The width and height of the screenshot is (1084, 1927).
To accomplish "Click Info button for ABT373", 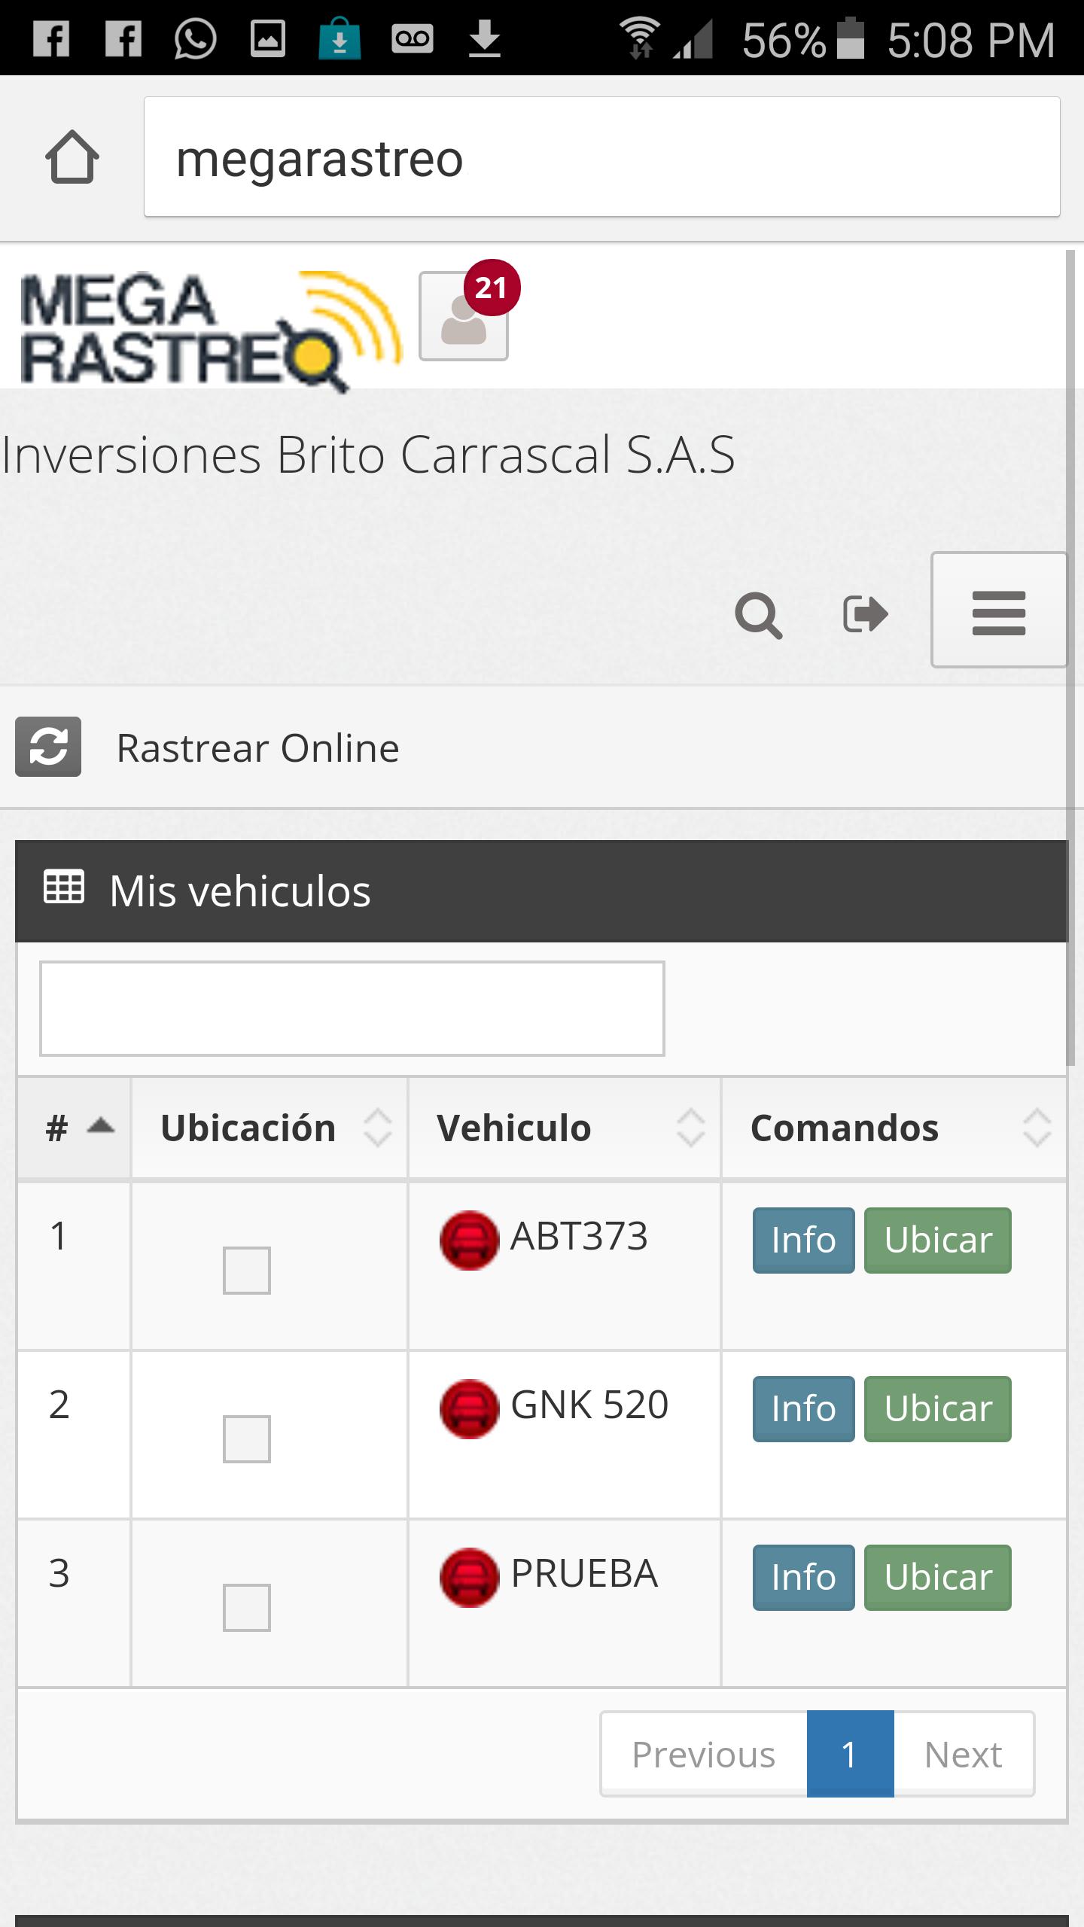I will 803,1241.
